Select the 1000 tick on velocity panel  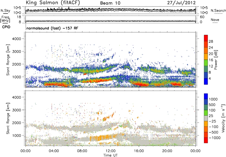click(x=16, y=135)
